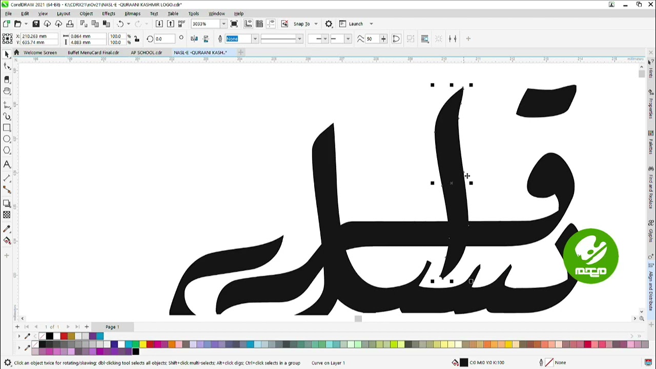This screenshot has width=656, height=369.
Task: Open the Options gear icon
Action: pos(329,24)
